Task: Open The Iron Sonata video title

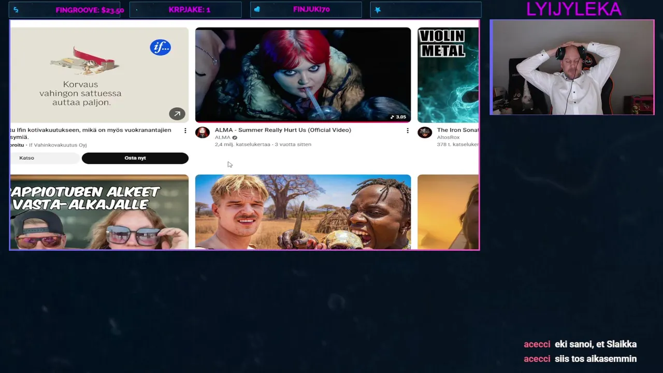Action: click(457, 130)
